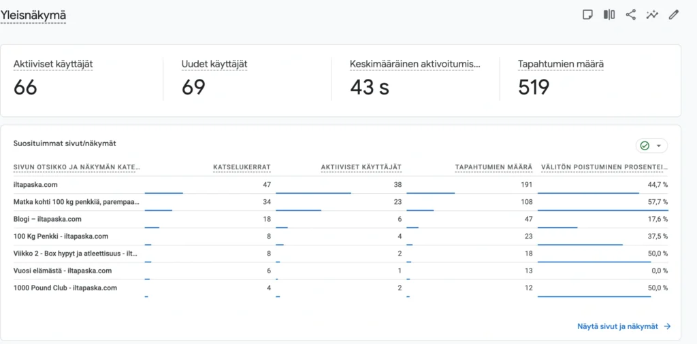
Task: Click the 108 events cell
Action: (x=527, y=202)
